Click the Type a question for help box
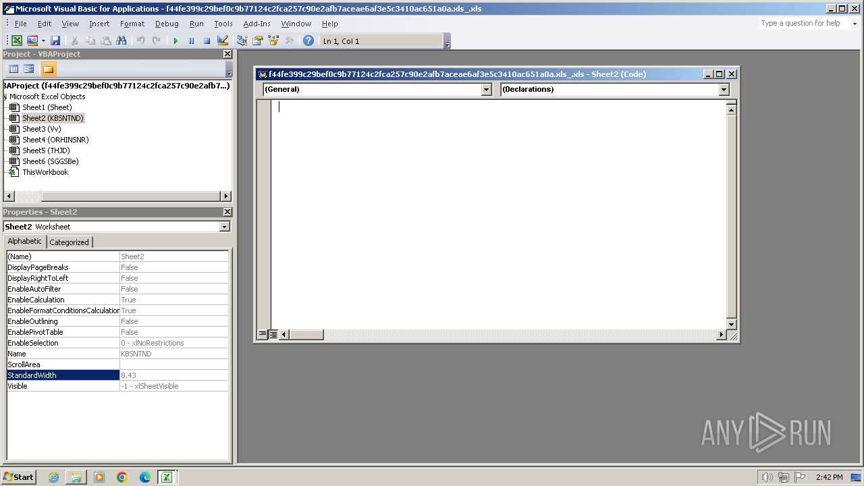864x486 pixels. (x=803, y=23)
